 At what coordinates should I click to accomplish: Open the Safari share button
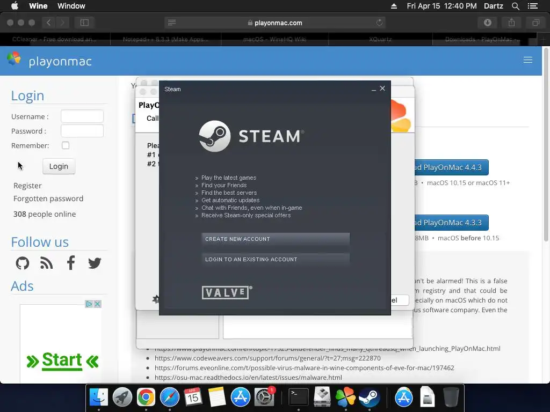pyautogui.click(x=511, y=23)
